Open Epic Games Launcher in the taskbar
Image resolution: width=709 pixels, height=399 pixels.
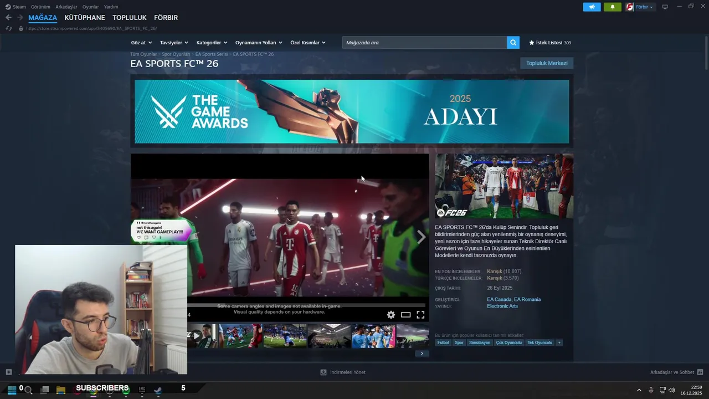[142, 390]
